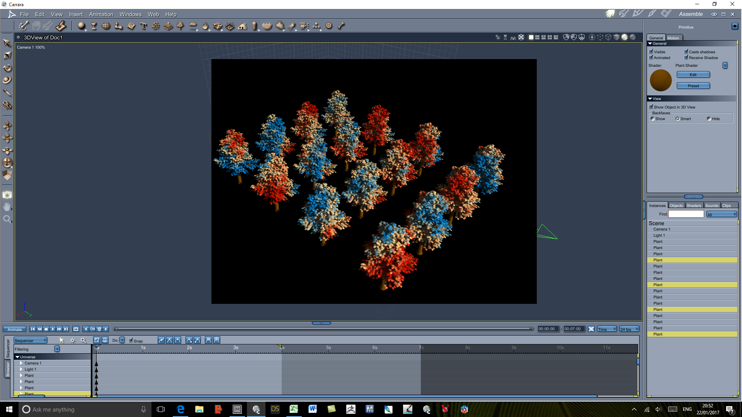Select the Zoom magnifier tool in left toolbar

tap(7, 219)
